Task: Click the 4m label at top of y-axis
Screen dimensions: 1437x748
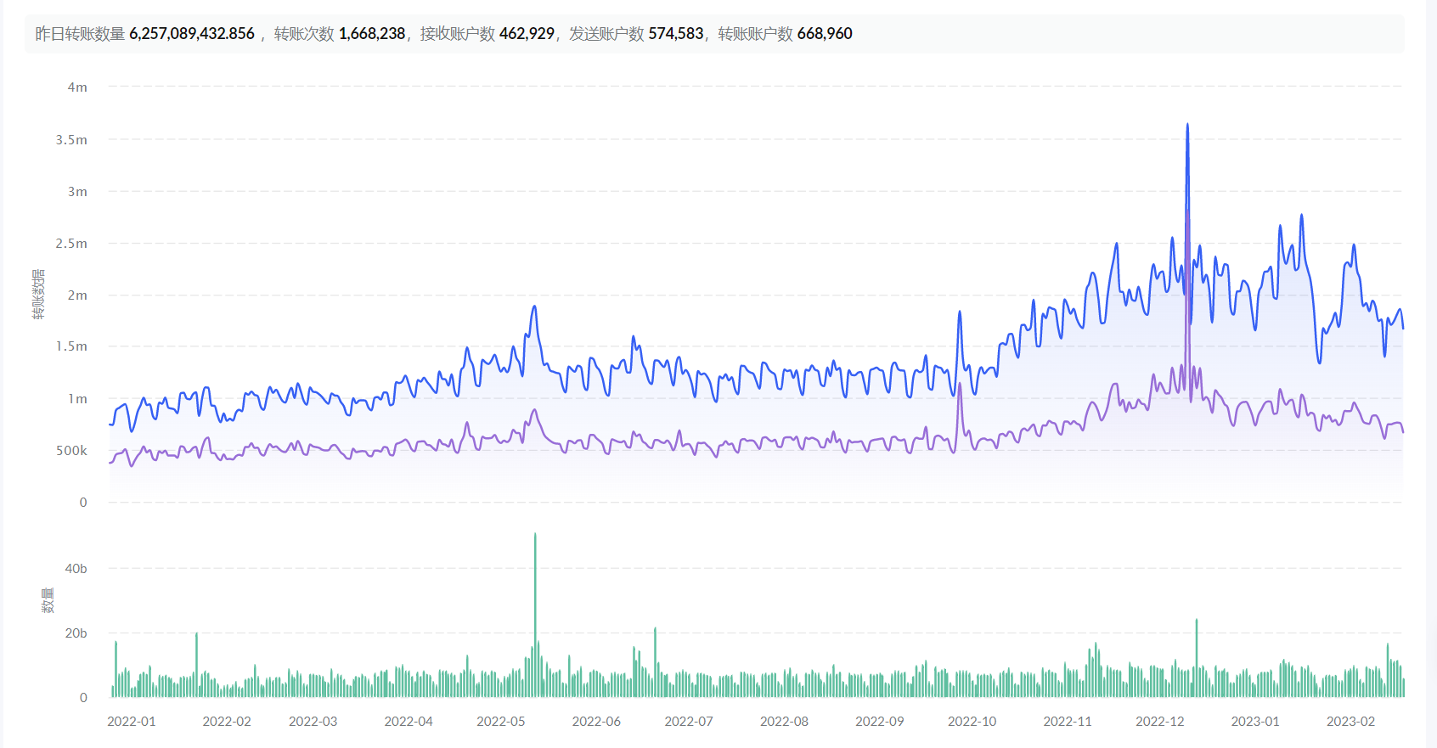Action: coord(77,87)
